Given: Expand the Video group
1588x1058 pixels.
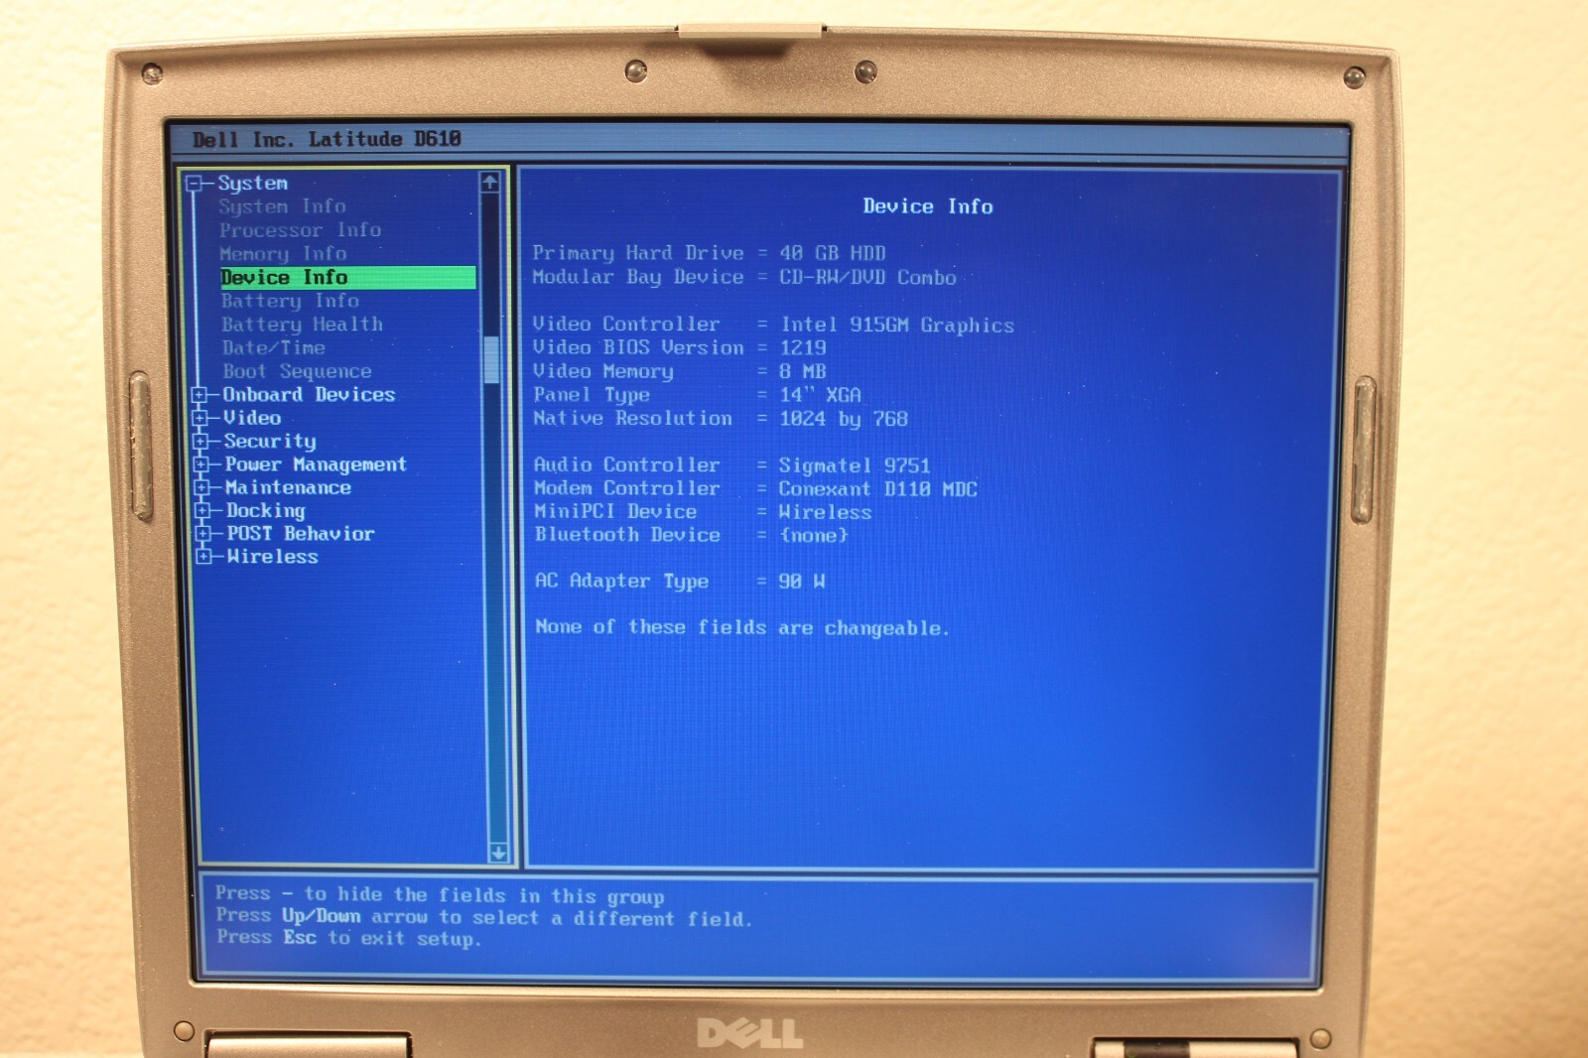Looking at the screenshot, I should tap(199, 418).
